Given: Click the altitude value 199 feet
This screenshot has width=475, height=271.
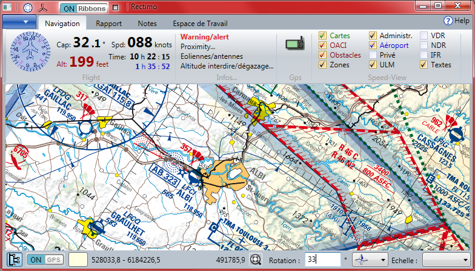Looking at the screenshot, I should [x=89, y=62].
